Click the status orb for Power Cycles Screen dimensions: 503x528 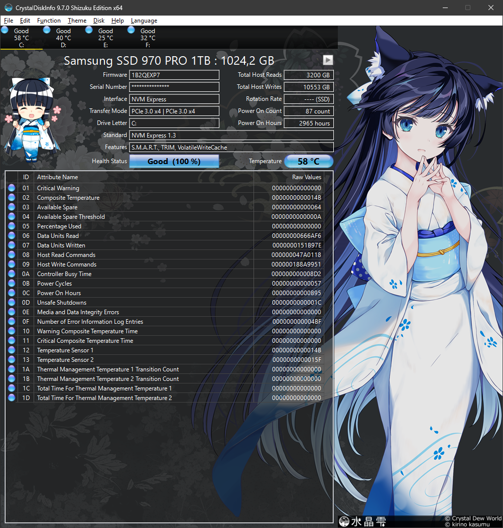coord(12,283)
